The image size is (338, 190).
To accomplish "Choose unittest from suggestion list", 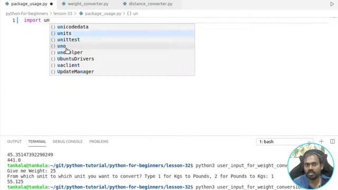I will pyautogui.click(x=122, y=40).
